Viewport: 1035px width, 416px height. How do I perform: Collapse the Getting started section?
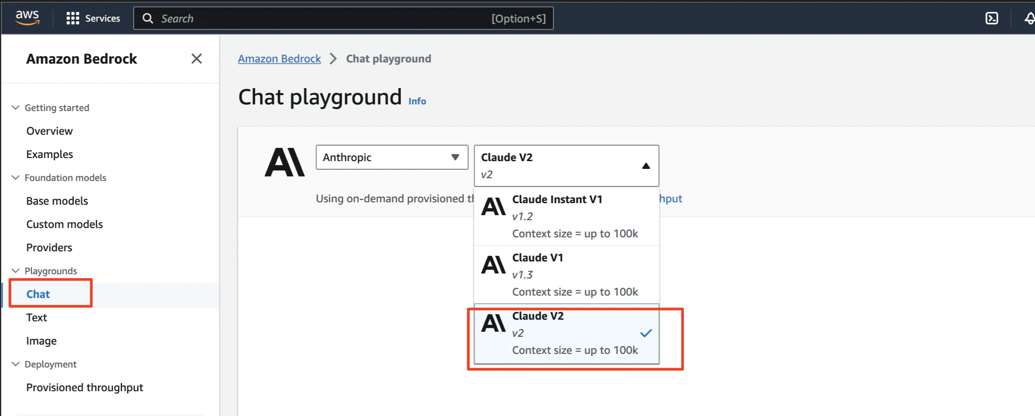[16, 108]
